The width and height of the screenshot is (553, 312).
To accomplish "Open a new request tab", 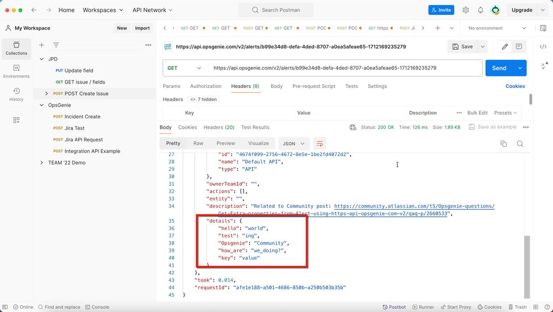I will click(437, 28).
